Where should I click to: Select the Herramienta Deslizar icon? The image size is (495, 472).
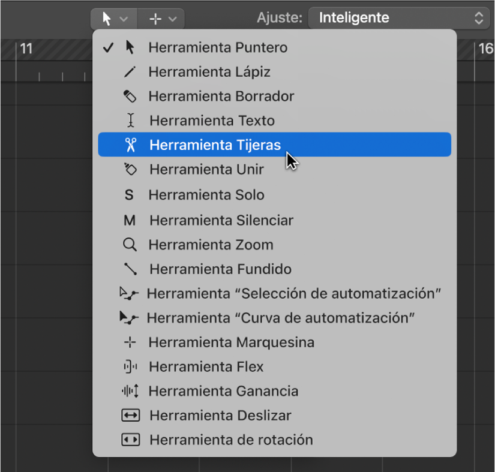[130, 415]
